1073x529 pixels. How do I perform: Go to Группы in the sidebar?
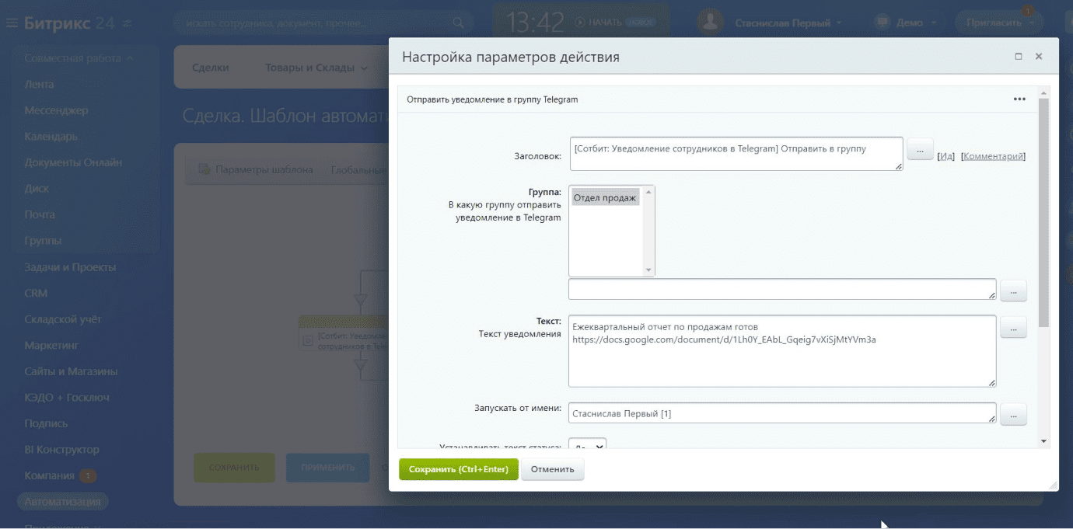coord(43,241)
